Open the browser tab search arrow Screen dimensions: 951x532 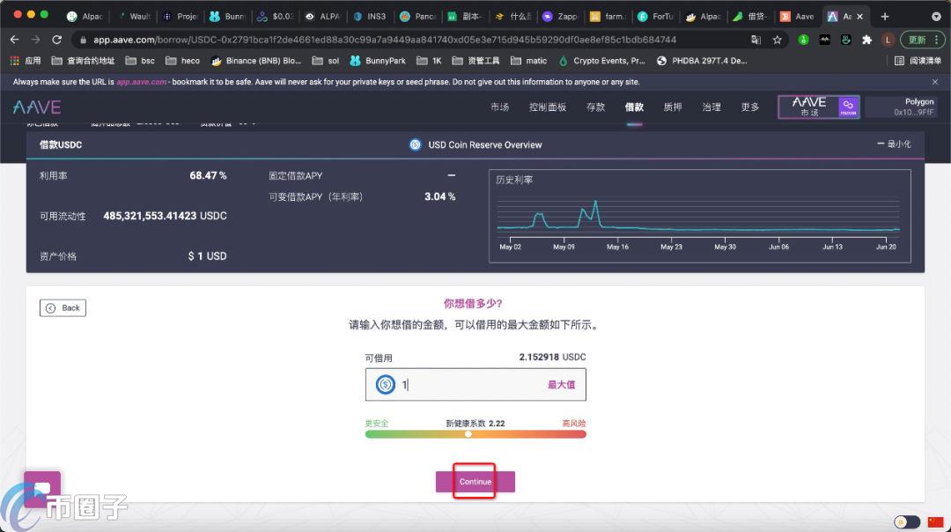tap(936, 17)
